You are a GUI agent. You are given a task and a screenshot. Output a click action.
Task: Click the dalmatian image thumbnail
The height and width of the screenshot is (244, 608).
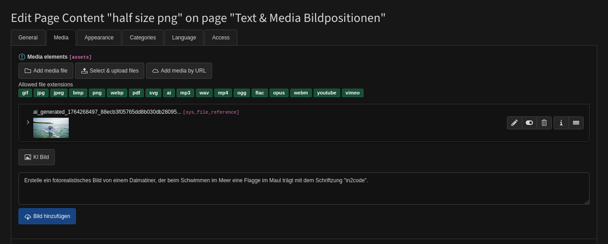click(51, 128)
